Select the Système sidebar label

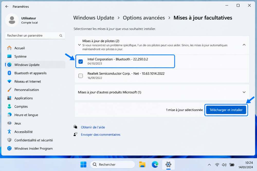[20, 56]
